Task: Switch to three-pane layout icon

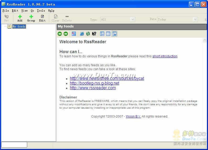Action: coord(102,34)
